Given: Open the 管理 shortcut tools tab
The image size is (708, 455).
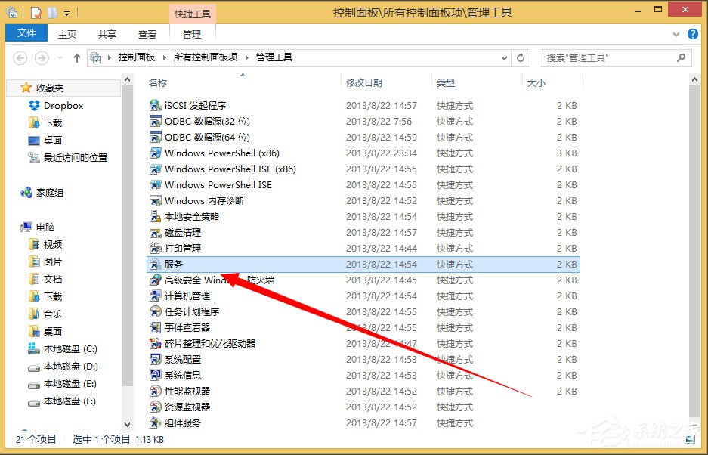Looking at the screenshot, I should [x=192, y=33].
